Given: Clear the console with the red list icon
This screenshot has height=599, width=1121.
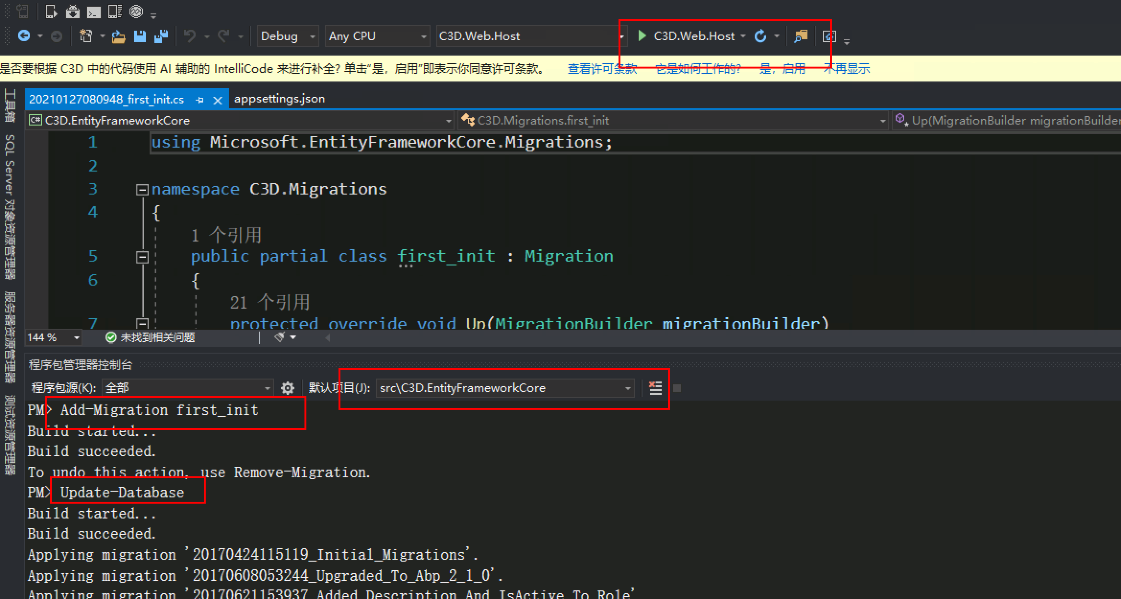Looking at the screenshot, I should pyautogui.click(x=655, y=388).
